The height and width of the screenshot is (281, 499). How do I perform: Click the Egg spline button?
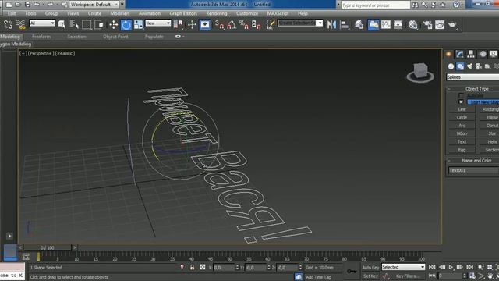click(462, 150)
